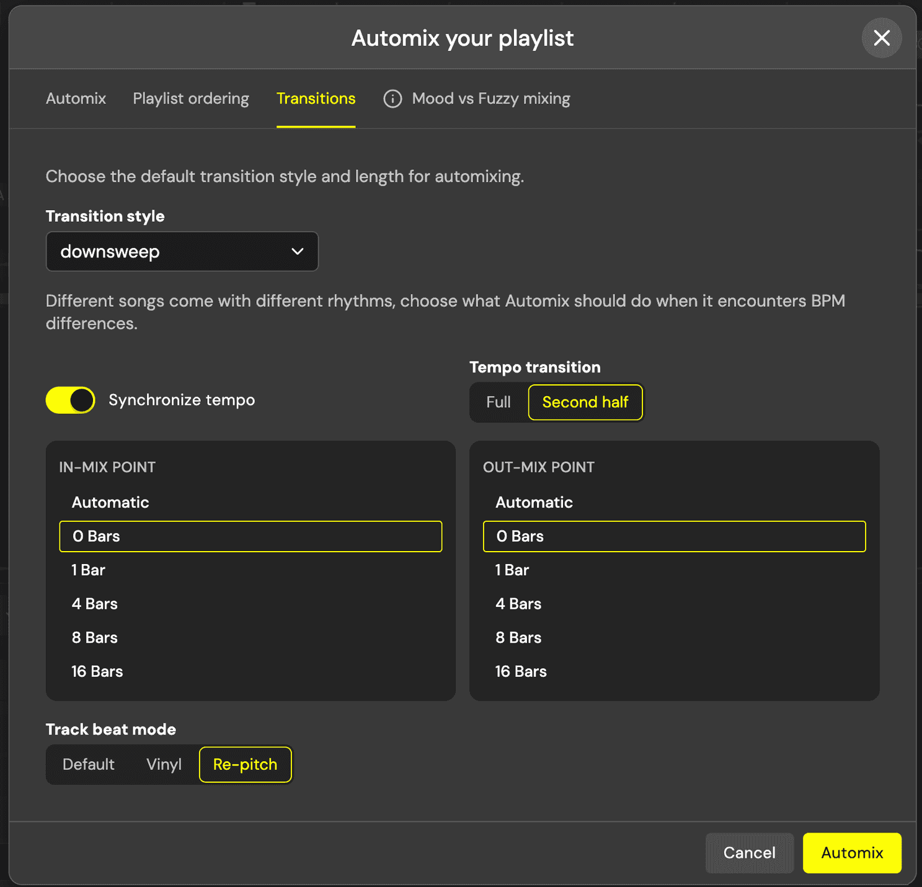922x887 pixels.
Task: Open the Playlist ordering tab
Action: coord(191,99)
